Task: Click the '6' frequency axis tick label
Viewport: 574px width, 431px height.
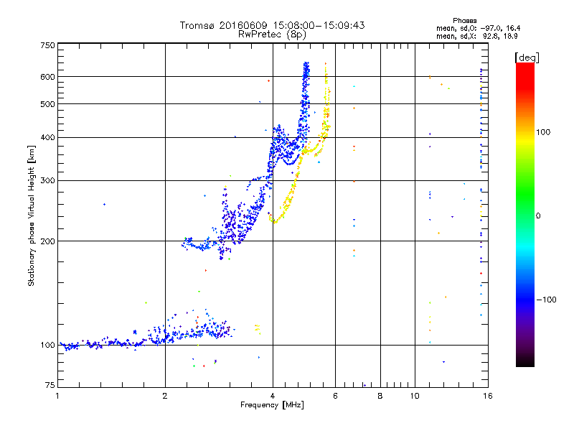Action: point(335,396)
